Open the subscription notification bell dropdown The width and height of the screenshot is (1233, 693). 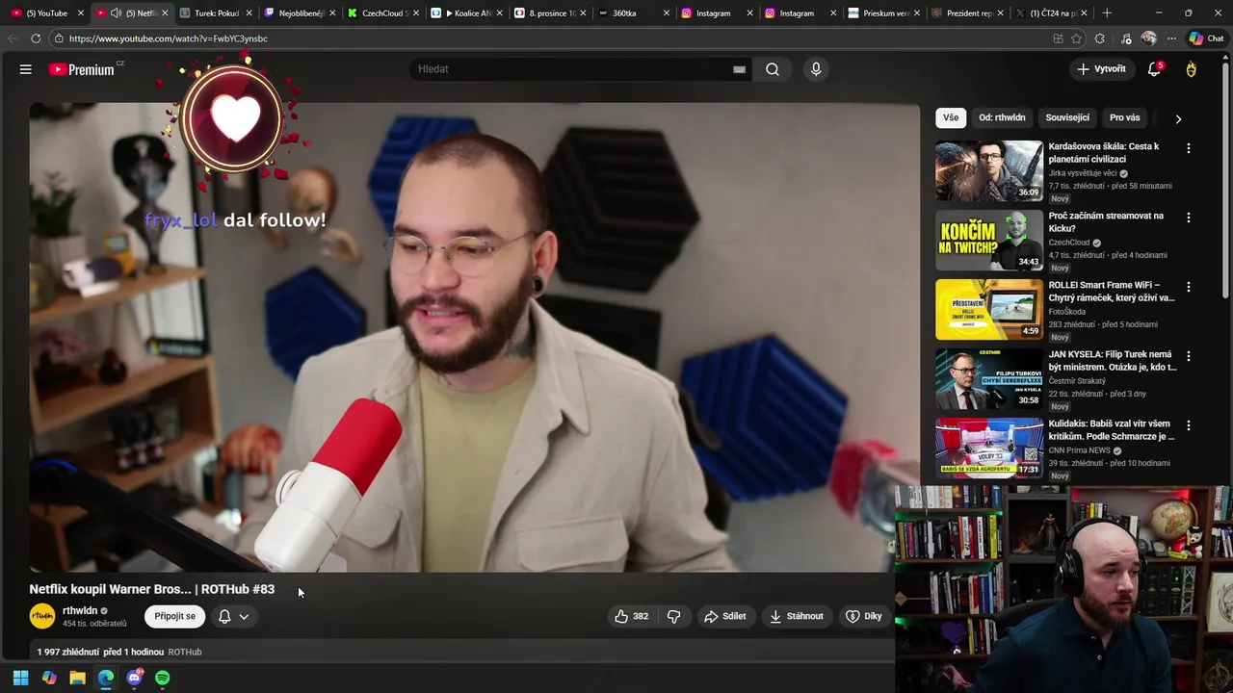pyautogui.click(x=234, y=616)
